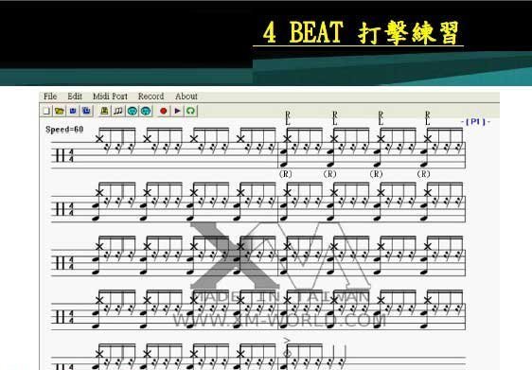
Task: Click the first hi-hat X note on the staff
Action: (99, 139)
